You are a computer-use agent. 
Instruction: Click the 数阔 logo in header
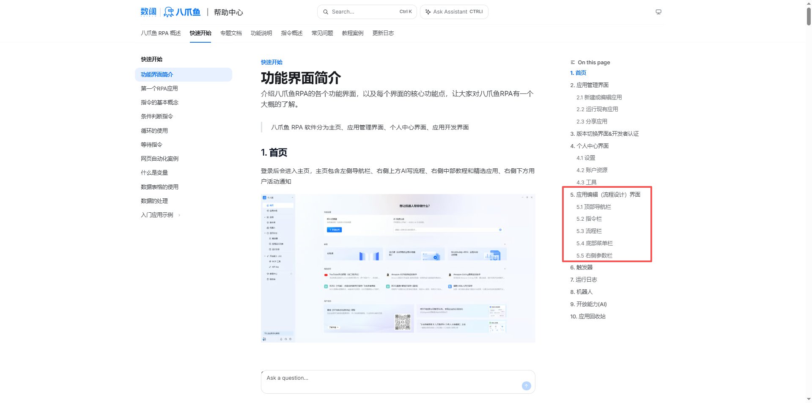(148, 12)
